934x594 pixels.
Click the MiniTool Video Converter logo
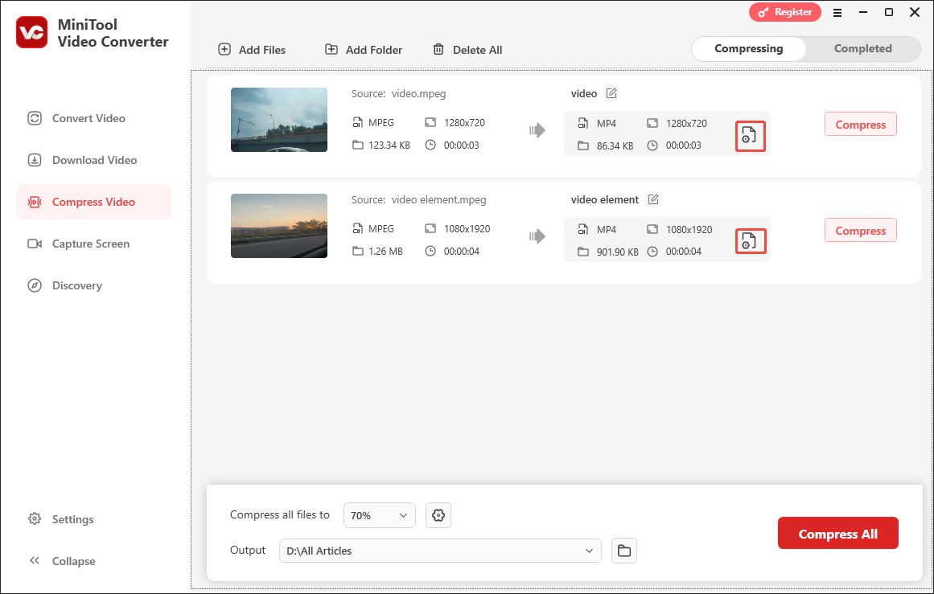[x=31, y=32]
